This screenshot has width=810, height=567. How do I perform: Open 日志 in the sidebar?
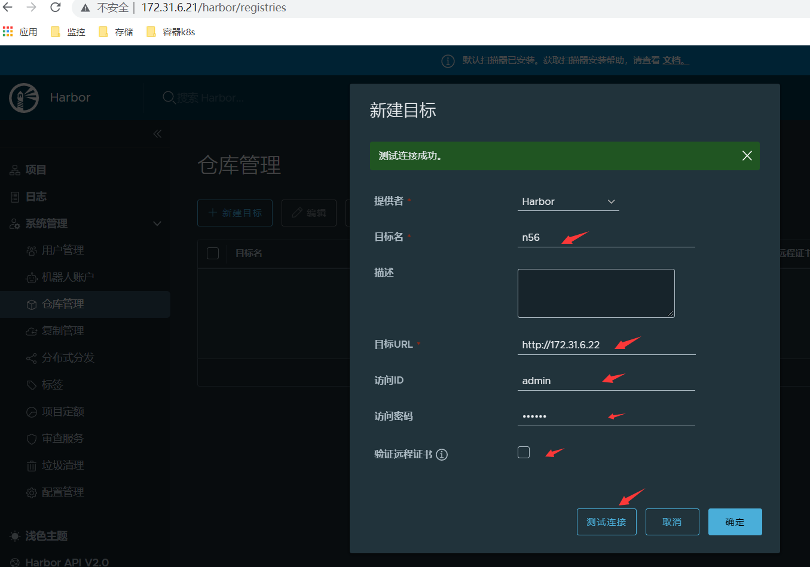[36, 197]
